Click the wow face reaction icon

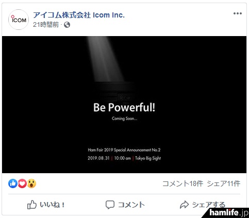click(31, 183)
